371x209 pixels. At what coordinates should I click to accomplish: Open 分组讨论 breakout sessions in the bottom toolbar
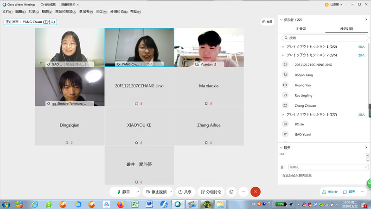[211, 191]
